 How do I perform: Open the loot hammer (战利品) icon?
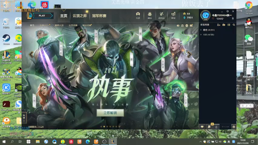[x=162, y=15]
